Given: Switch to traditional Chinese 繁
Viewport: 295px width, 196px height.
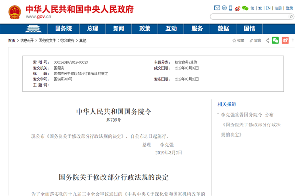Looking at the screenshot, I should click(261, 8).
